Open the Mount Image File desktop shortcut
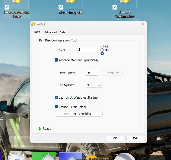Screen dimensions: 171x160 pos(70,8)
